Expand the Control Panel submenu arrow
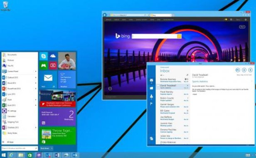The height and width of the screenshot is (158, 256). (x=36, y=72)
